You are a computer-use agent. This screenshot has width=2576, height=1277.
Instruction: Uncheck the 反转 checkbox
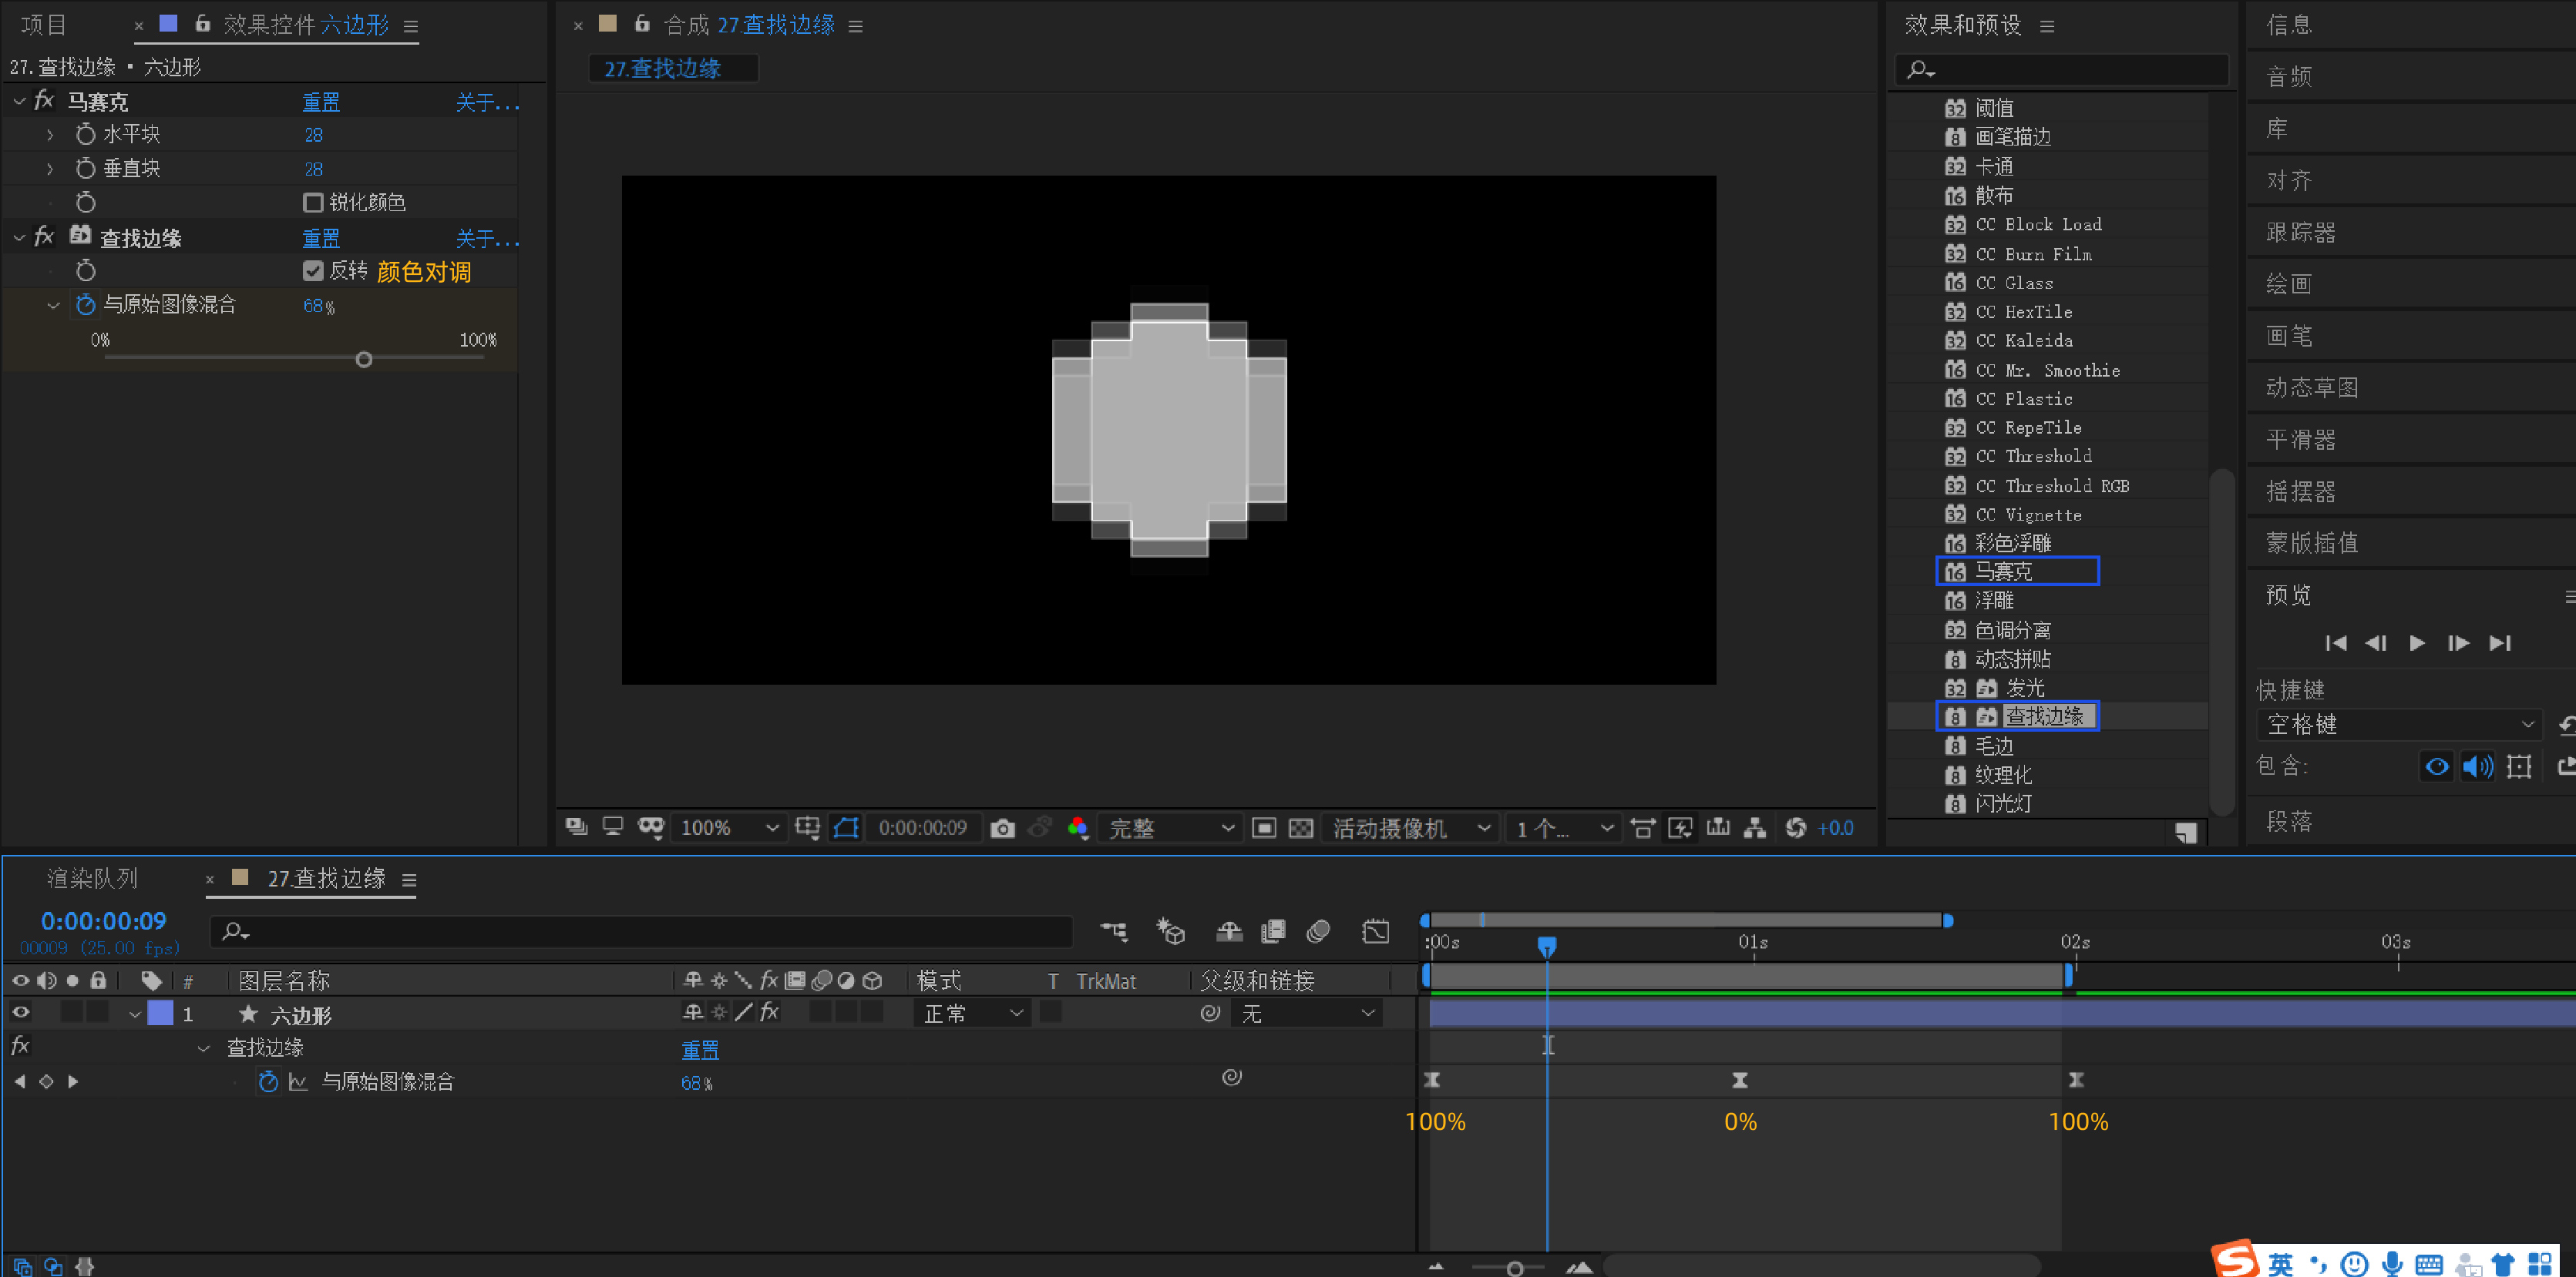313,271
